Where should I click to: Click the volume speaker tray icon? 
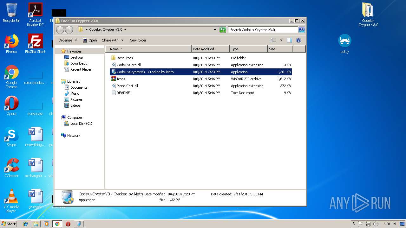[375, 224]
